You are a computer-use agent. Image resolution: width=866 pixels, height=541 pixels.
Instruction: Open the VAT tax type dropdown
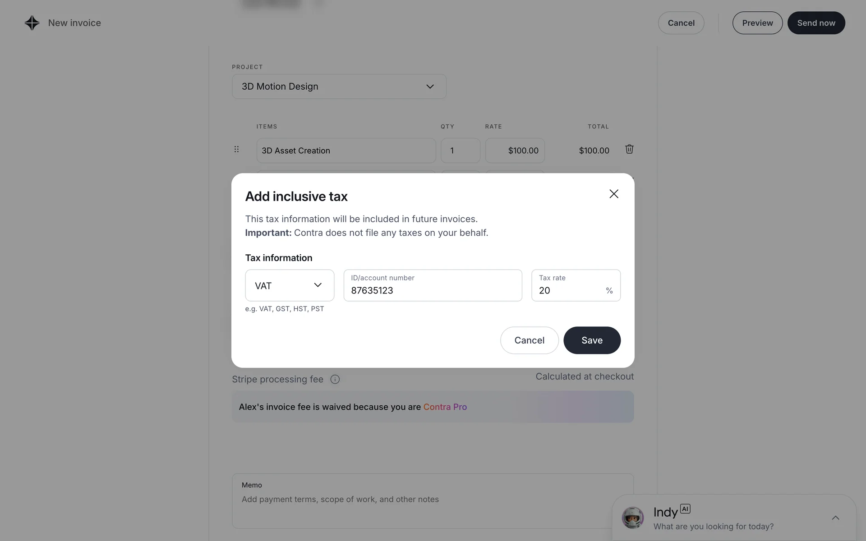point(290,285)
